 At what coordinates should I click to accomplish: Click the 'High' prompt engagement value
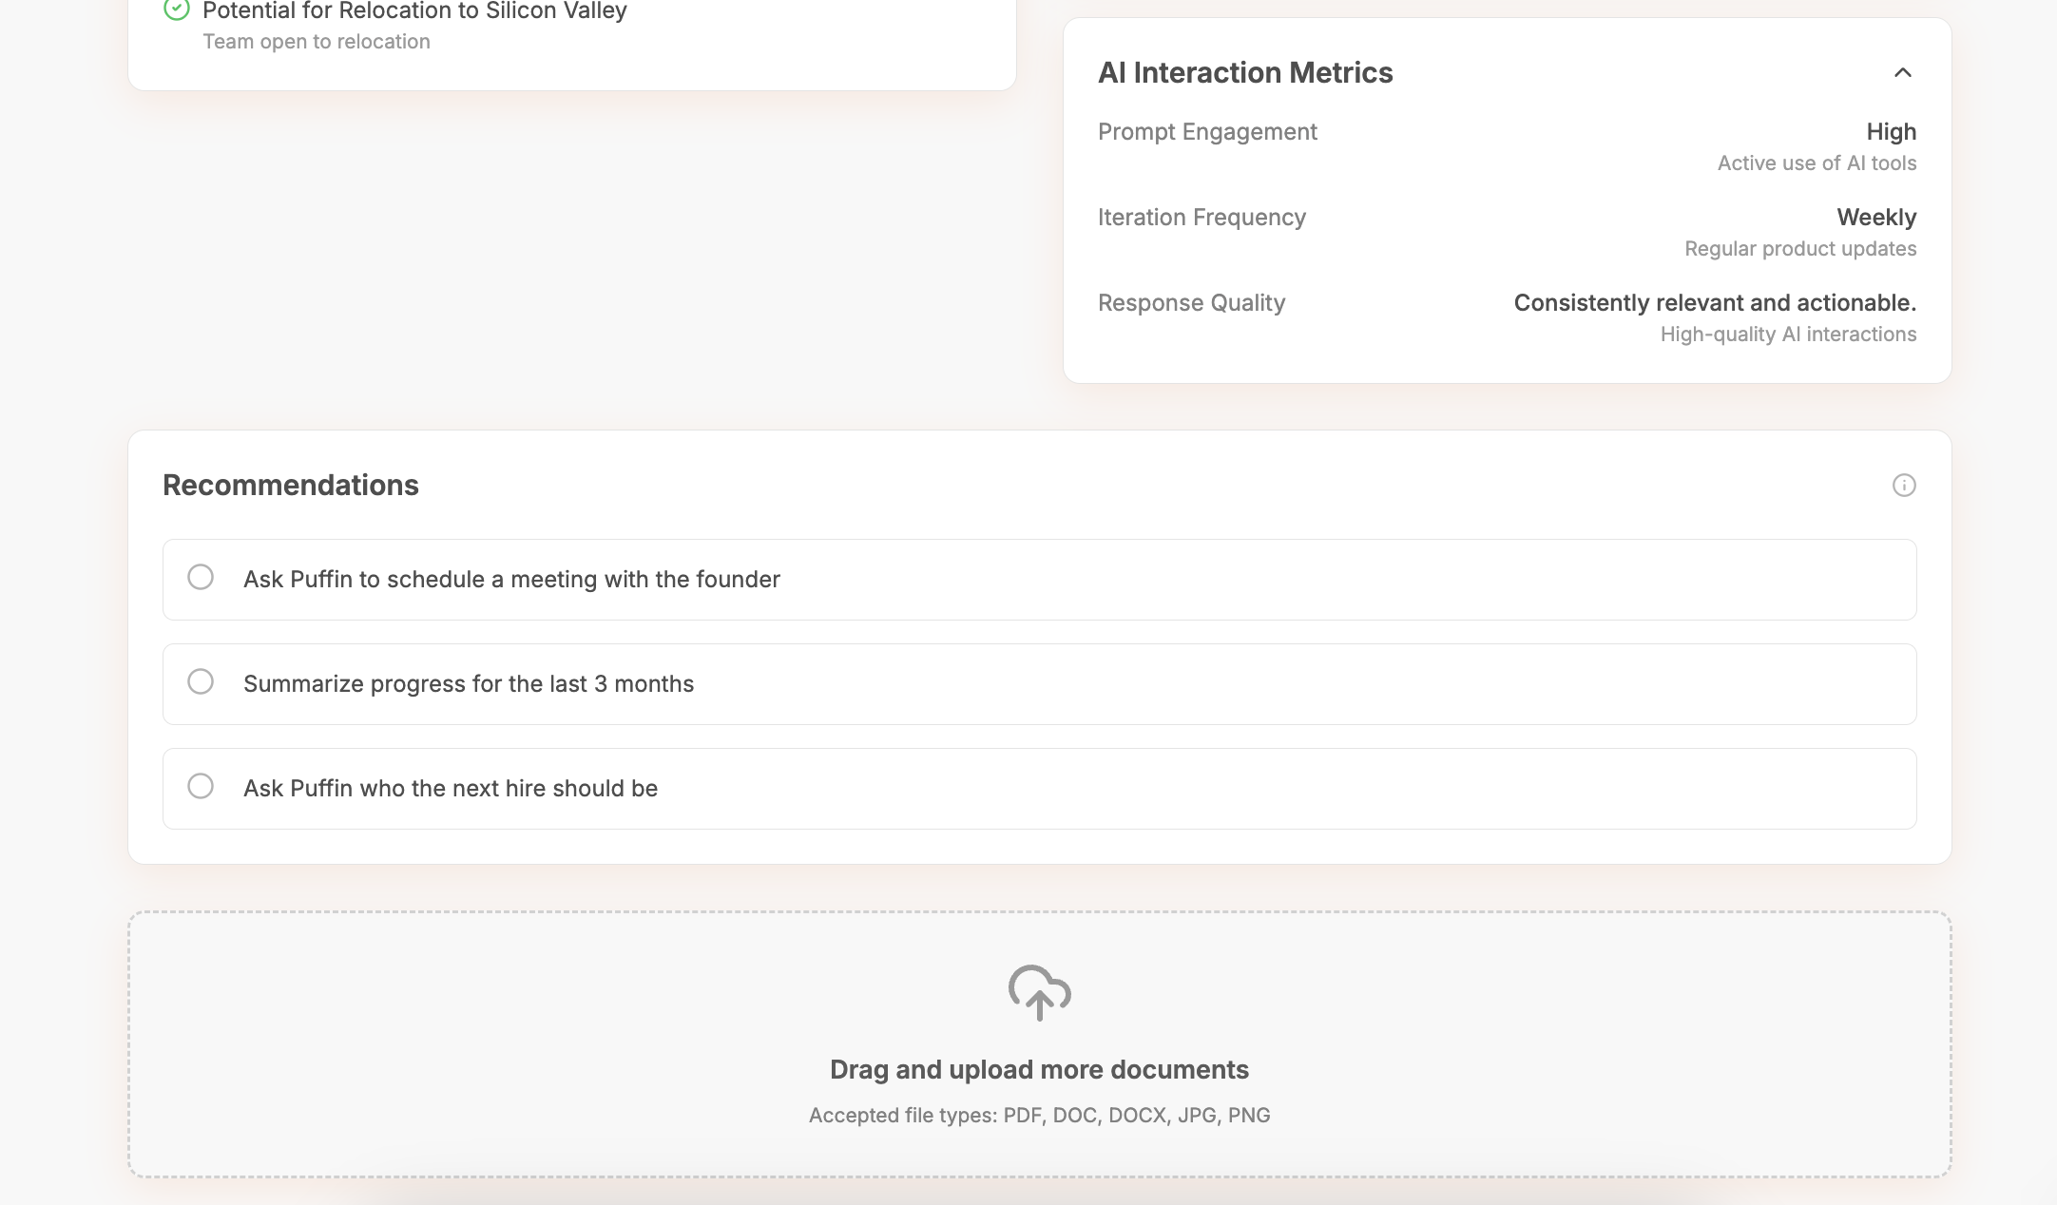point(1891,132)
